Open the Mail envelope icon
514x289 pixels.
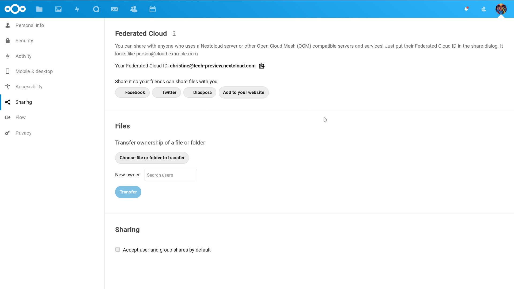[115, 9]
